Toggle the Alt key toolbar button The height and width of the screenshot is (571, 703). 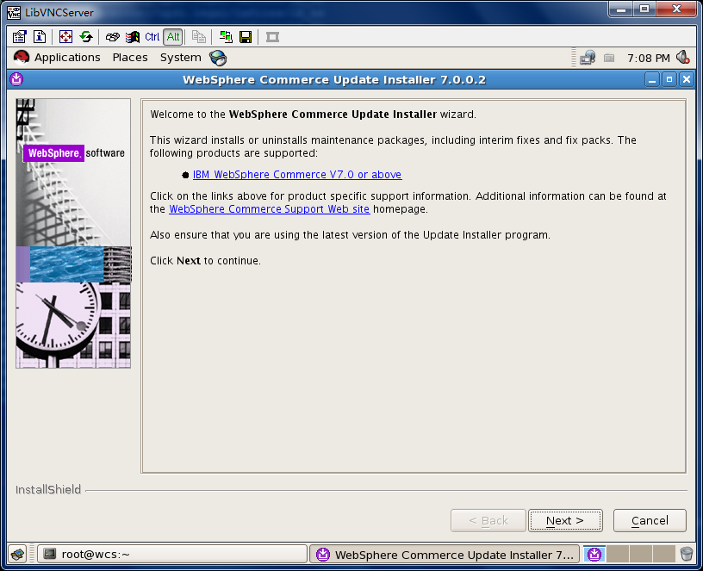173,37
